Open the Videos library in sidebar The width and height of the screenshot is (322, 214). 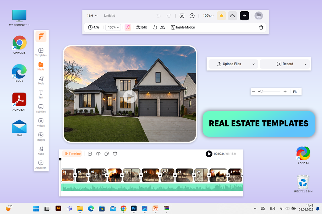coord(41,123)
